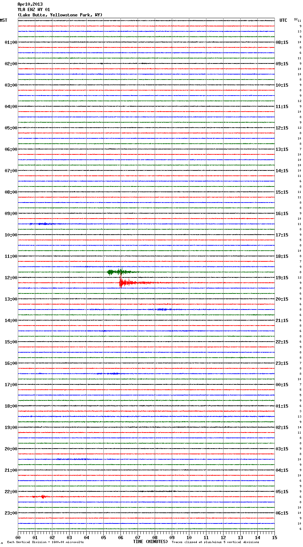Click the '04:00' MST time label
Screen dimensions: 303x547
click(x=11, y=107)
